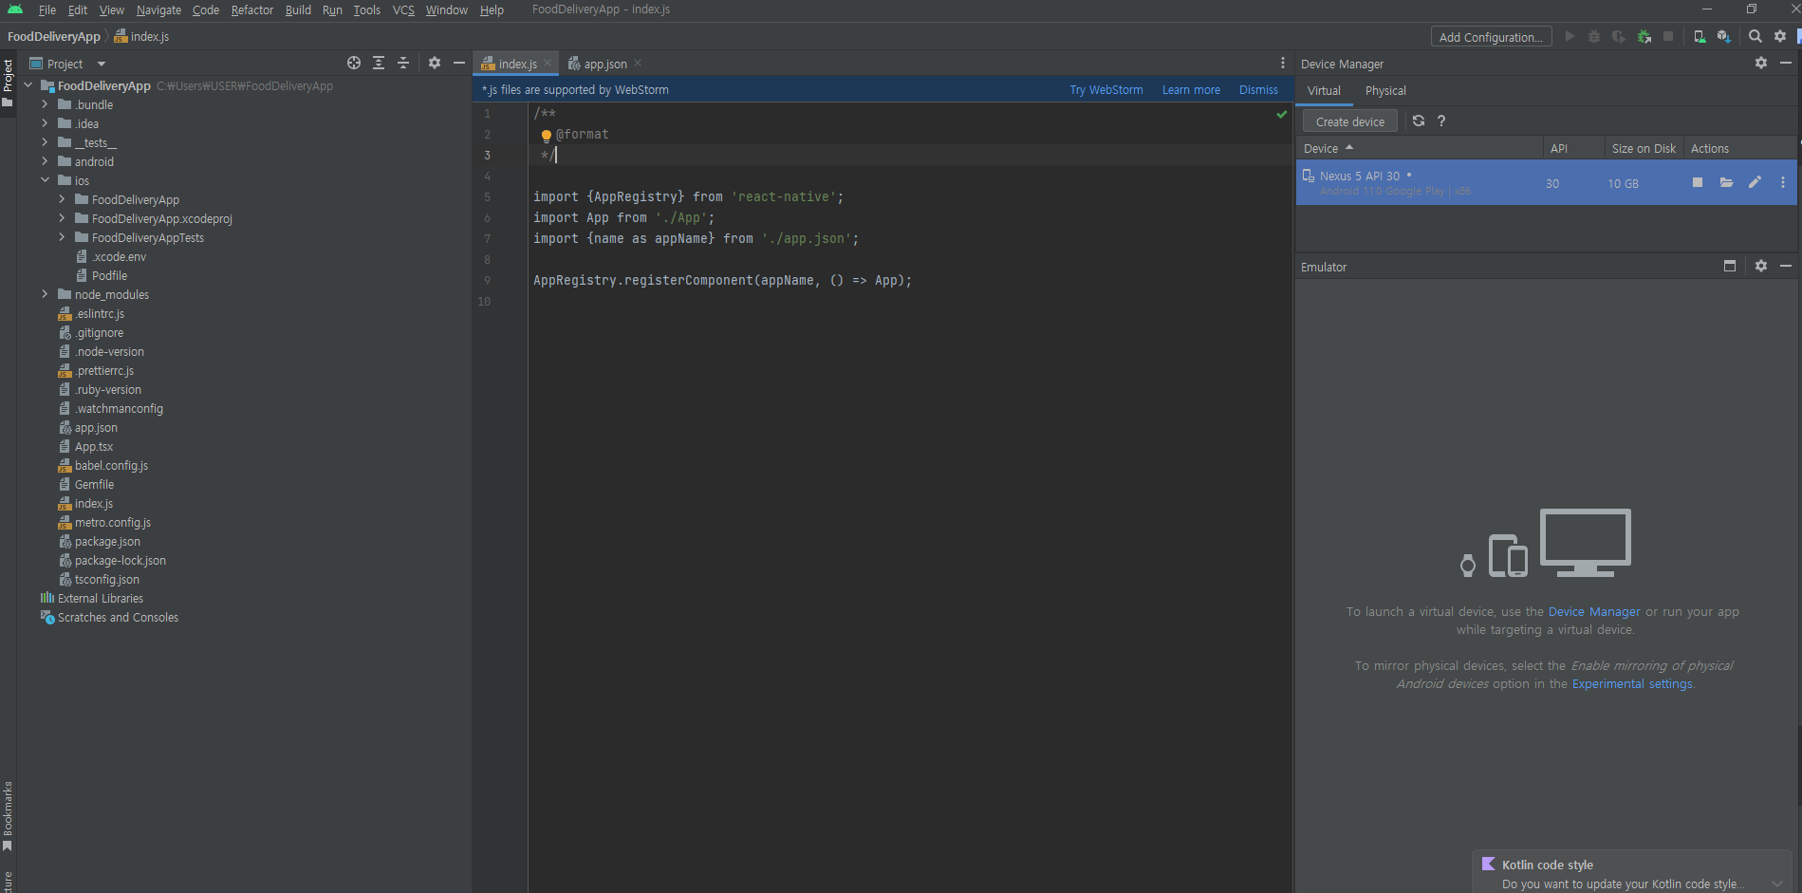The width and height of the screenshot is (1802, 893).
Task: Open the File menu
Action: (x=47, y=9)
